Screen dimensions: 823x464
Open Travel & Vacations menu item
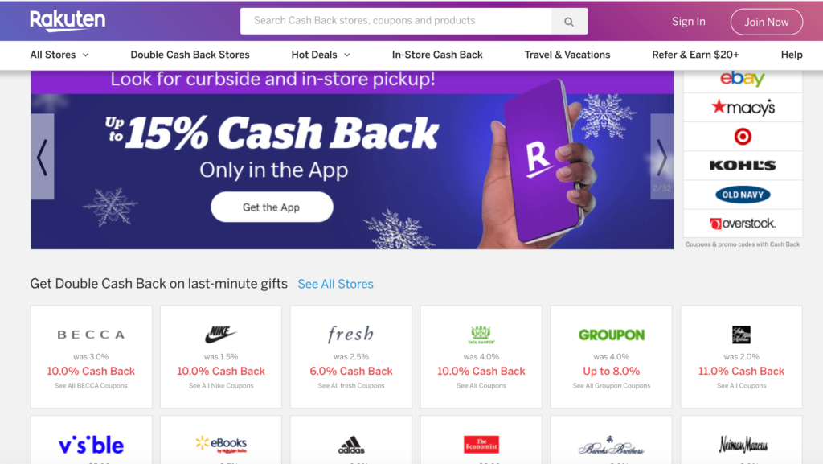(x=567, y=55)
